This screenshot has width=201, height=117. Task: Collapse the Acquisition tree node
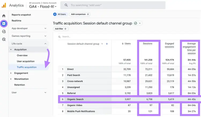pos(11,50)
